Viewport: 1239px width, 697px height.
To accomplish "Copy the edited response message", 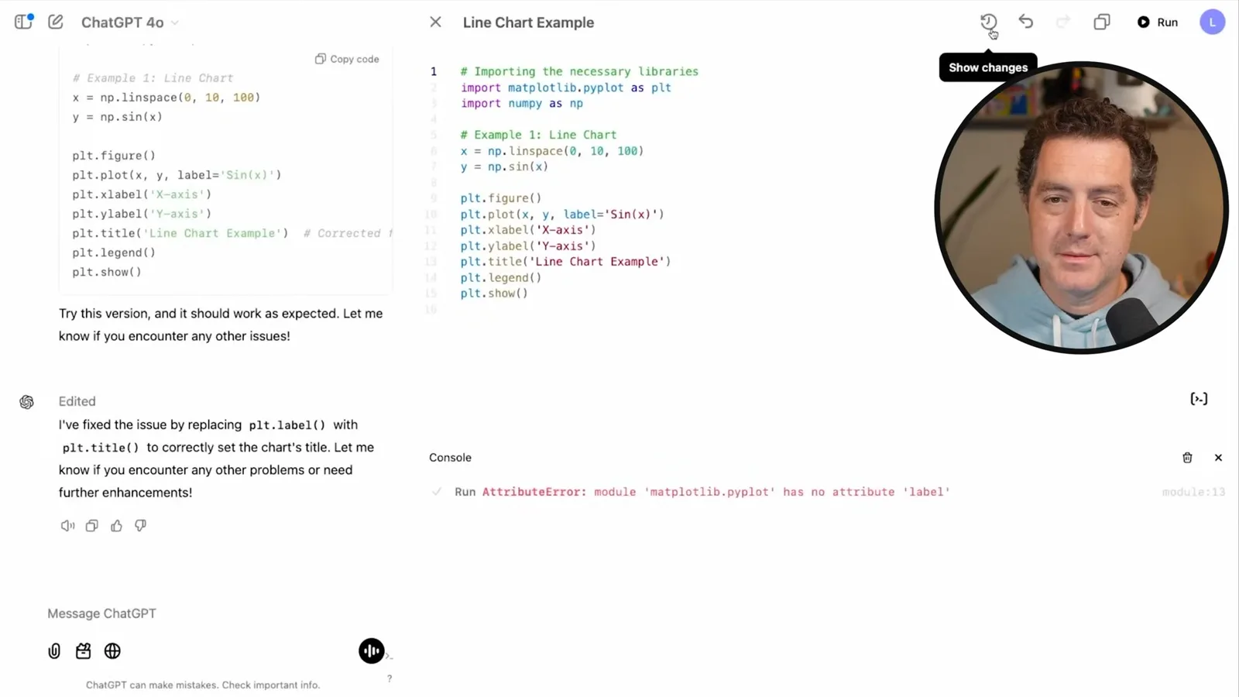I will pyautogui.click(x=91, y=526).
